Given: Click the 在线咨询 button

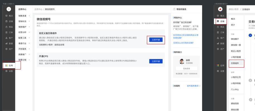Looking at the screenshot, I should click(186, 69).
